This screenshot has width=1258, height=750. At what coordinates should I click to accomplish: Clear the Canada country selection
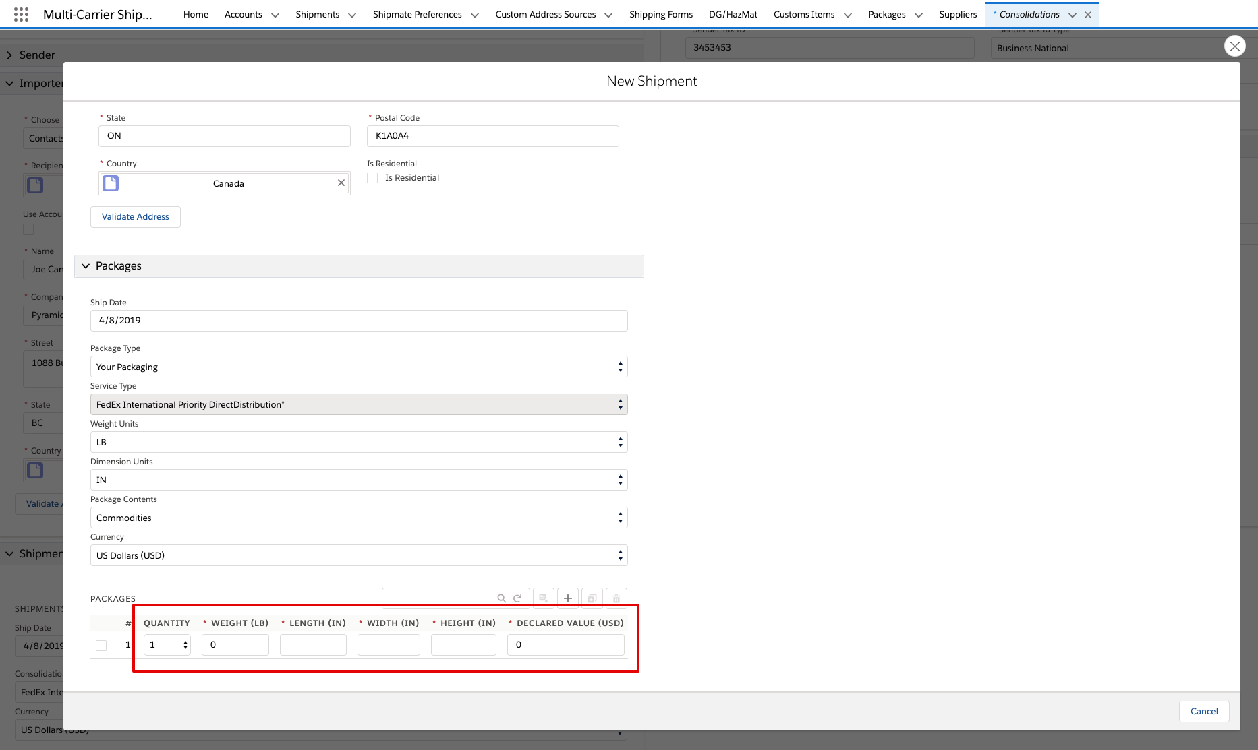tap(341, 183)
